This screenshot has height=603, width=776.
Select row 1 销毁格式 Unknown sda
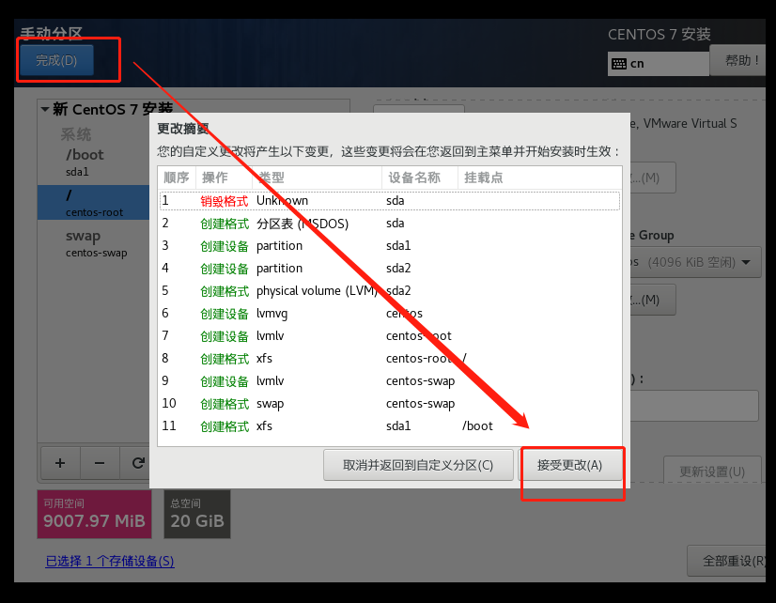(390, 200)
